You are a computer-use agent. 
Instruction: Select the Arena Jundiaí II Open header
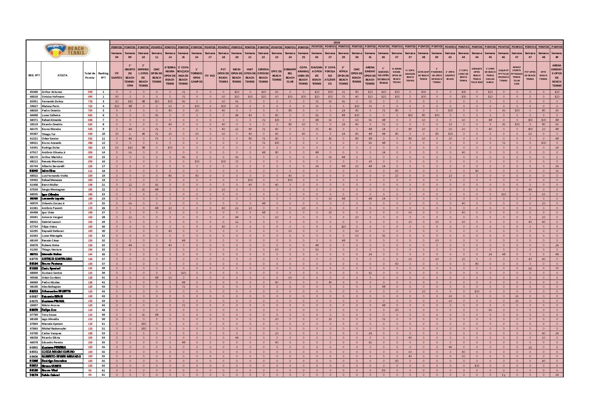point(557,75)
